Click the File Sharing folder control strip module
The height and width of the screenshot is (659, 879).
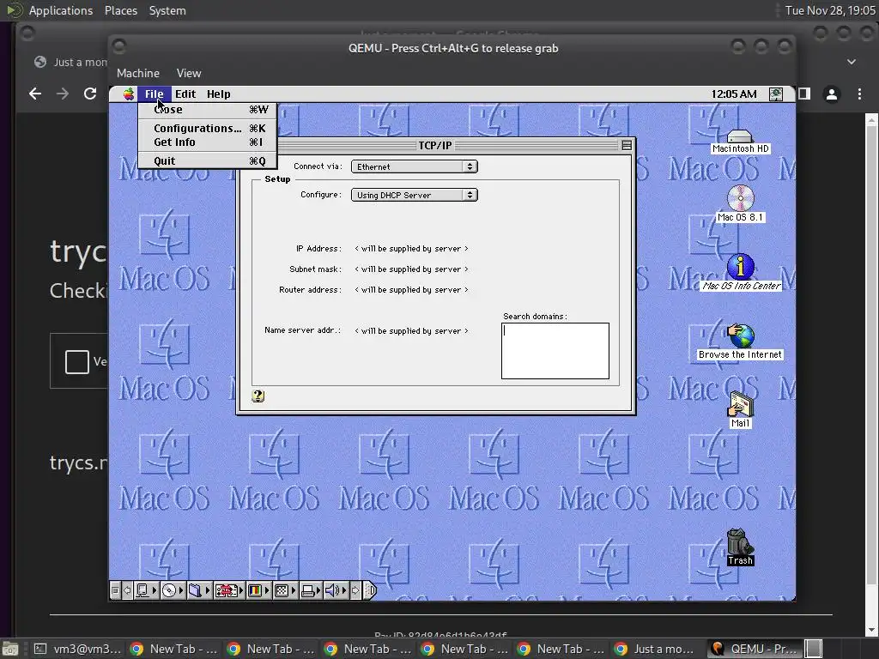(199, 590)
